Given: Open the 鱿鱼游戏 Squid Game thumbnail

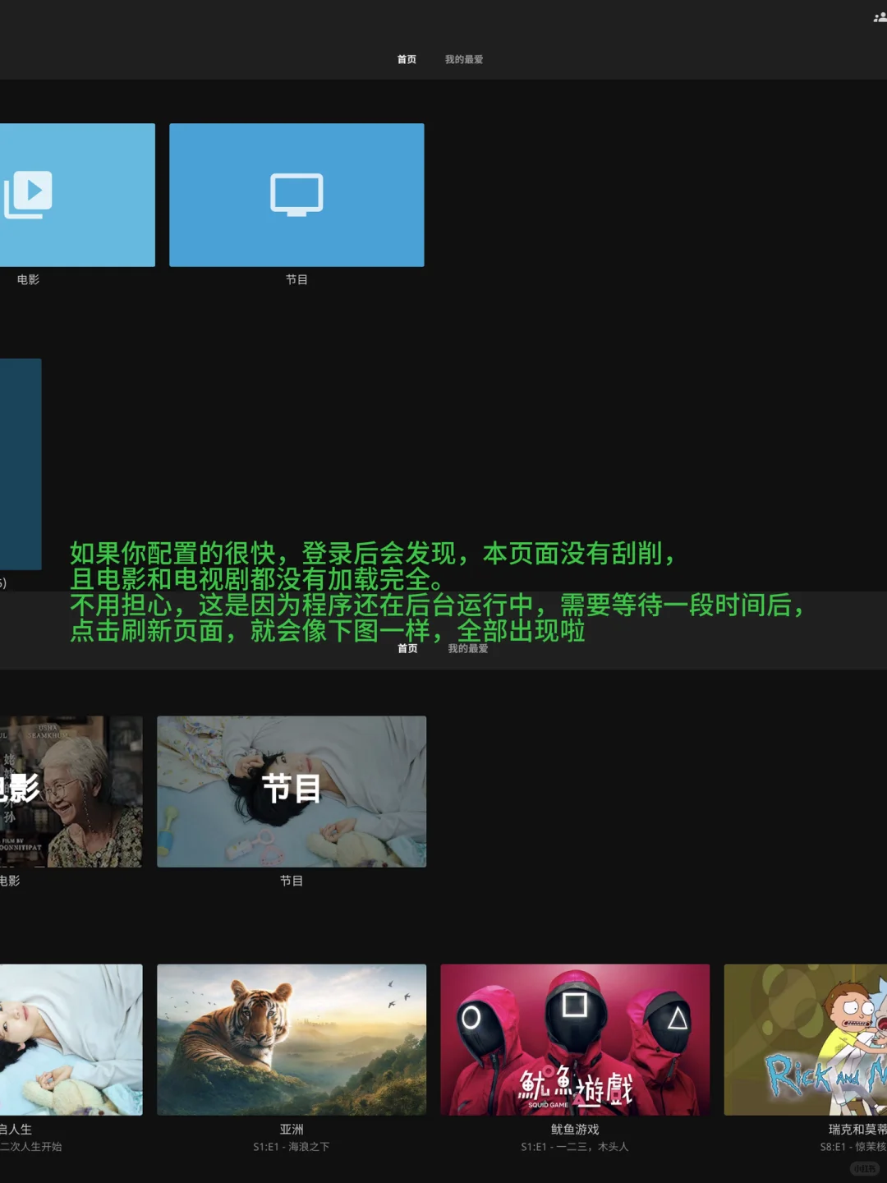Looking at the screenshot, I should point(575,1039).
